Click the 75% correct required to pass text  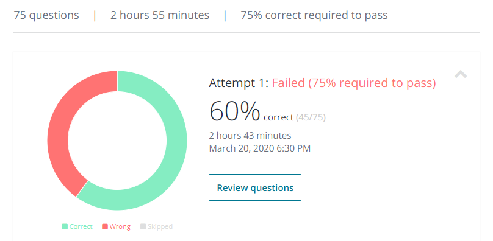click(314, 15)
